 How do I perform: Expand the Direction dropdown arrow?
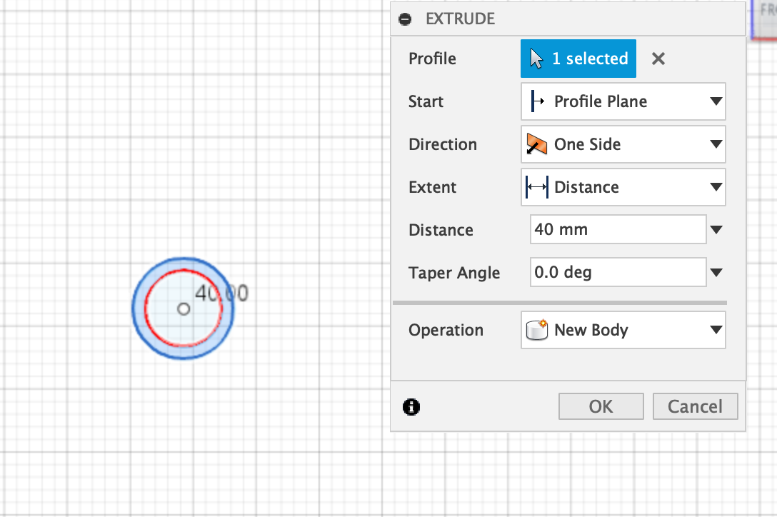click(716, 144)
